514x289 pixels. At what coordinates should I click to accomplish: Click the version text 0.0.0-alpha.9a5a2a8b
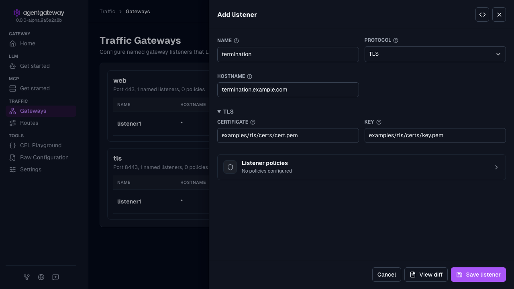[39, 20]
